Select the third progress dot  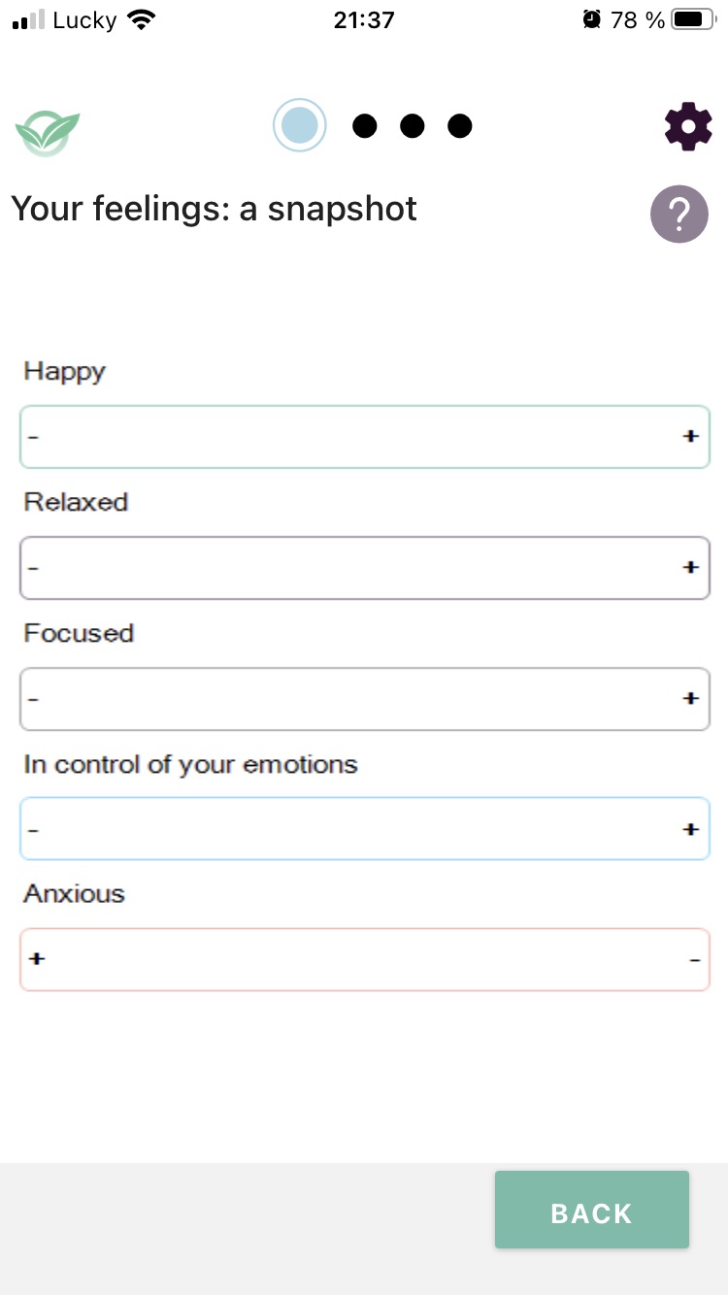pyautogui.click(x=412, y=125)
